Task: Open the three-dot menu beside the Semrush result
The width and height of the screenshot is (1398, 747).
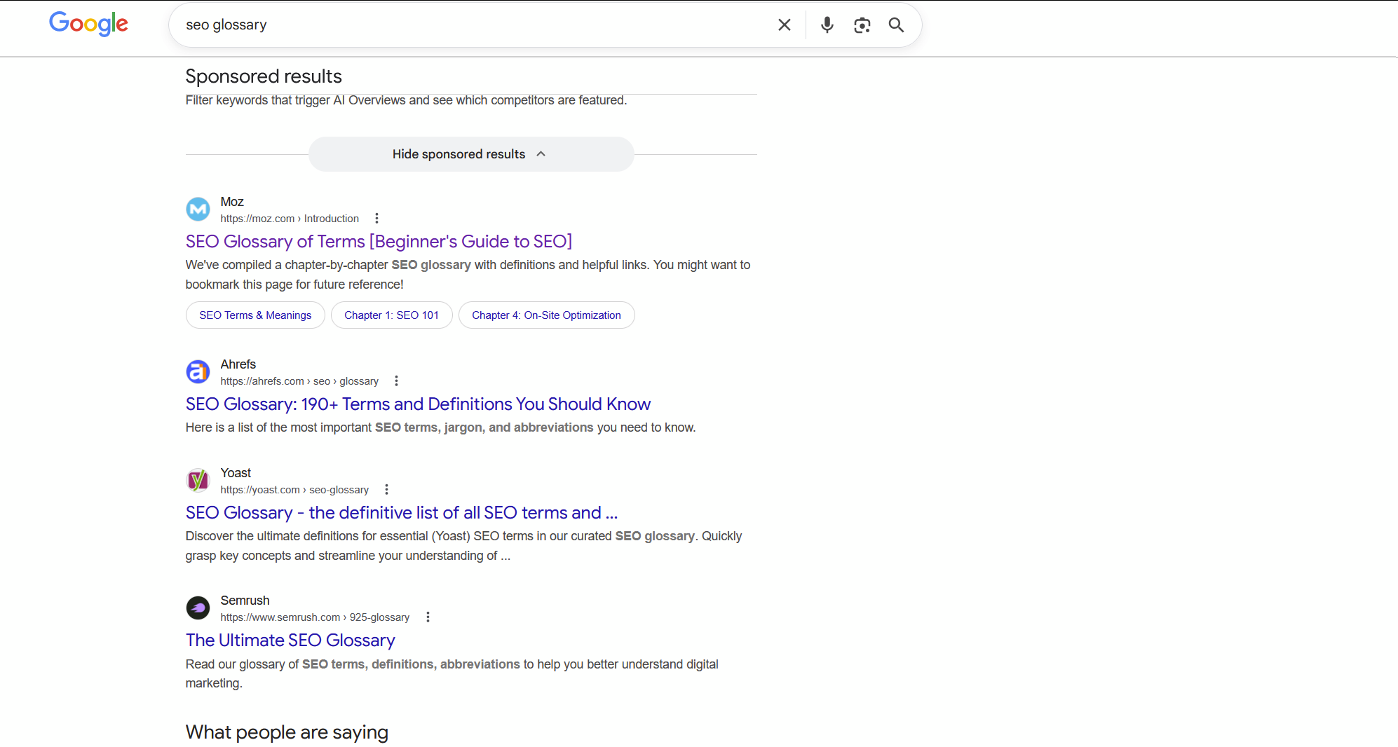Action: [428, 617]
